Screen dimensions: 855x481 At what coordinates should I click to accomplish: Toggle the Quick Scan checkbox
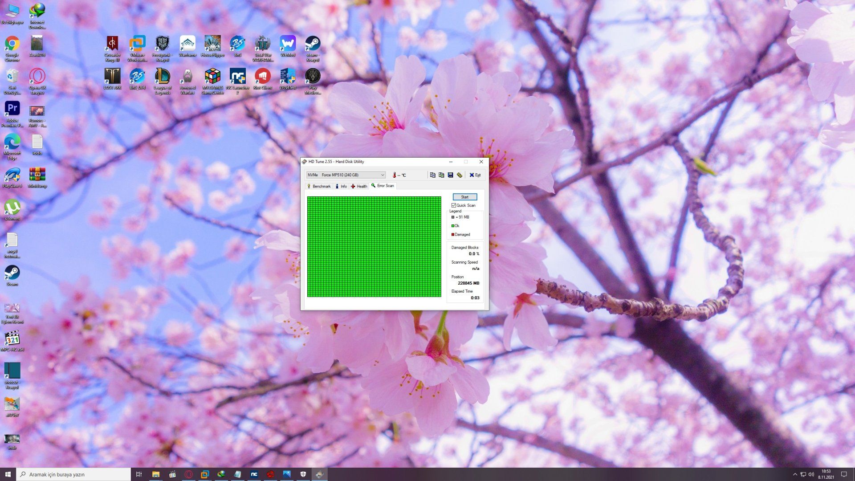pyautogui.click(x=454, y=205)
